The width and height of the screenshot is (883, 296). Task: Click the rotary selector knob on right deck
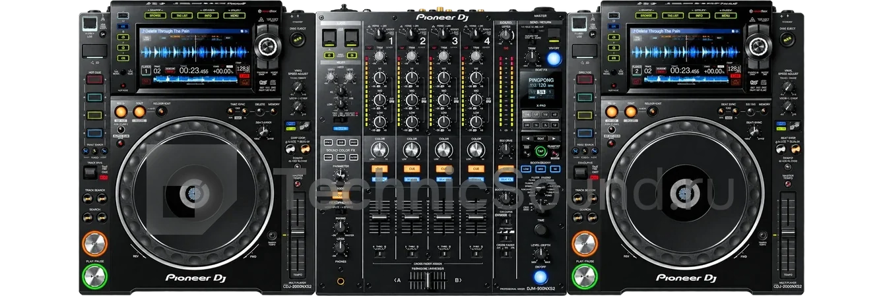click(757, 46)
